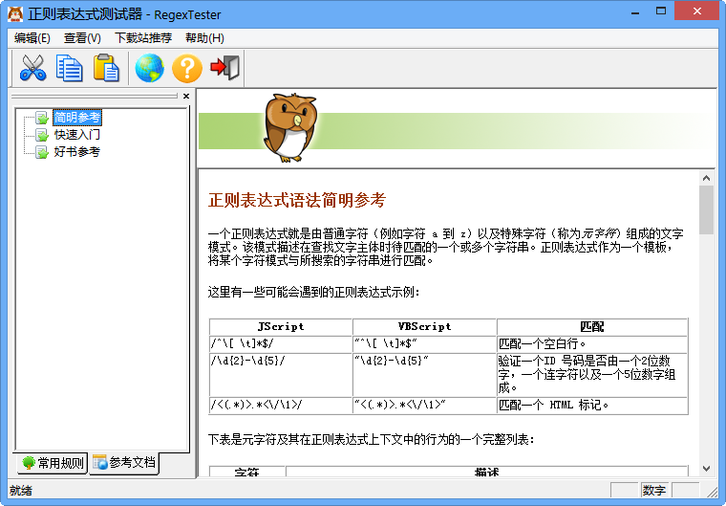Click the vertical scrollbar thumb
The width and height of the screenshot is (726, 506).
(x=706, y=210)
